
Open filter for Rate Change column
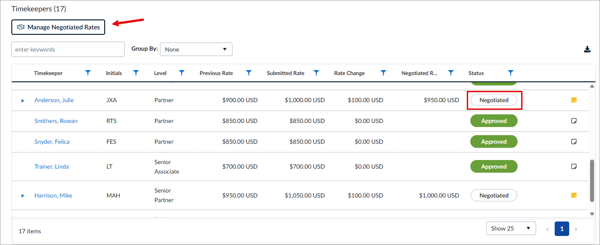pyautogui.click(x=383, y=73)
